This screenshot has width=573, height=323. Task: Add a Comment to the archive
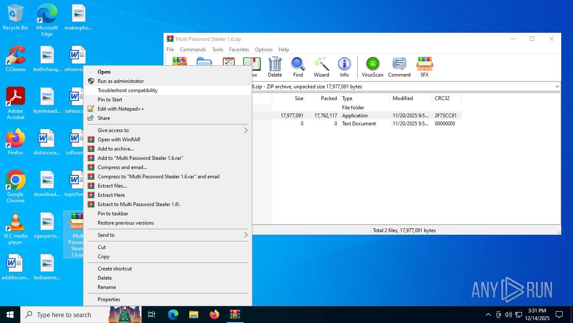coord(399,67)
